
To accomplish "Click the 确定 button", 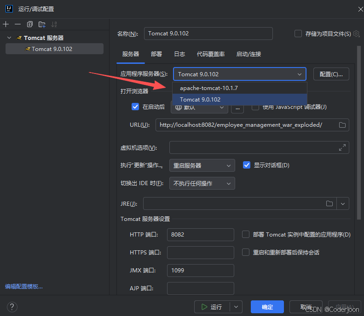I will [267, 307].
